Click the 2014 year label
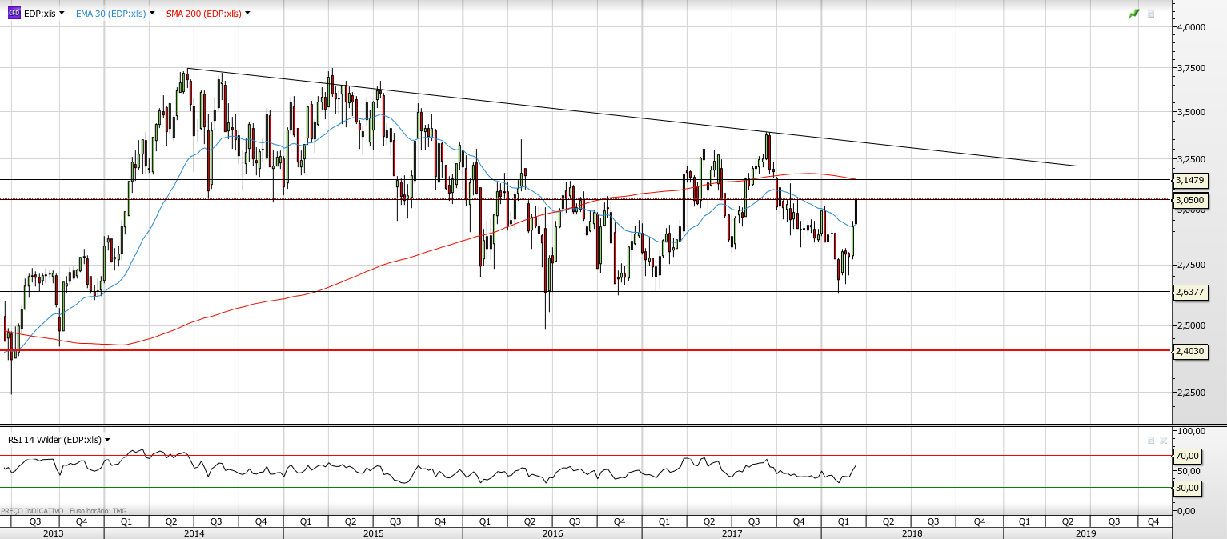1227x539 pixels. (194, 533)
